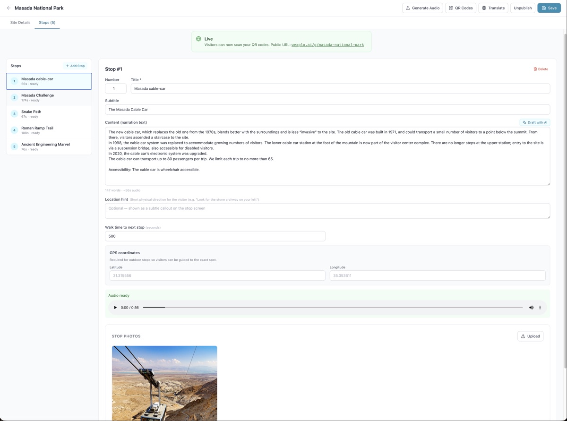This screenshot has height=421, width=567.
Task: Select the Snake Path stop
Action: [x=49, y=114]
